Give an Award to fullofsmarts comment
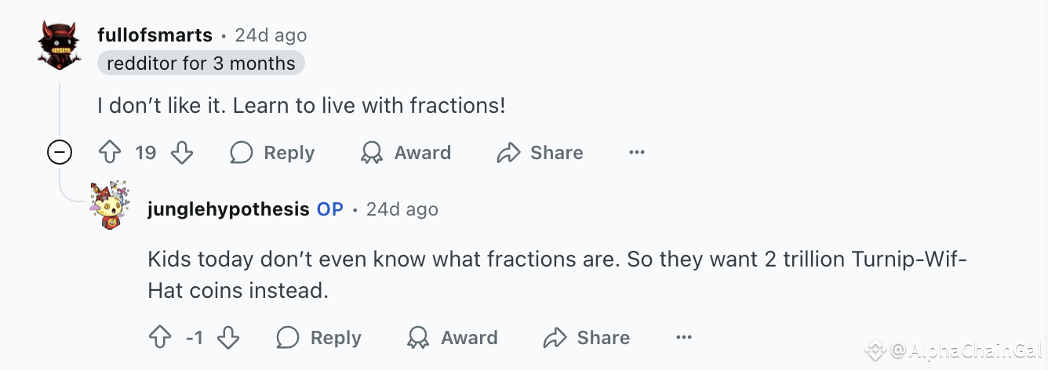 tap(406, 152)
